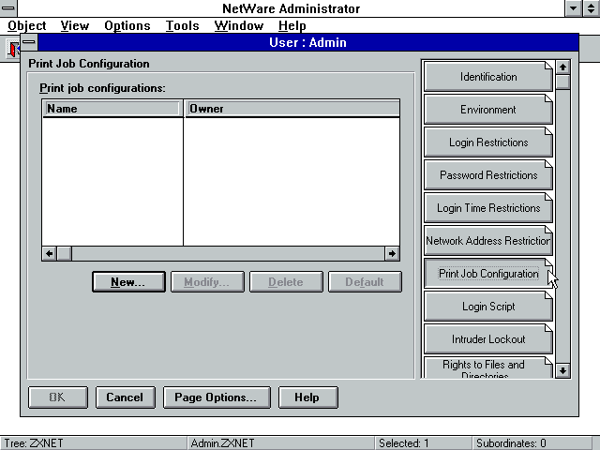Click the NetWare Administrator restore arrows button

pos(592,8)
